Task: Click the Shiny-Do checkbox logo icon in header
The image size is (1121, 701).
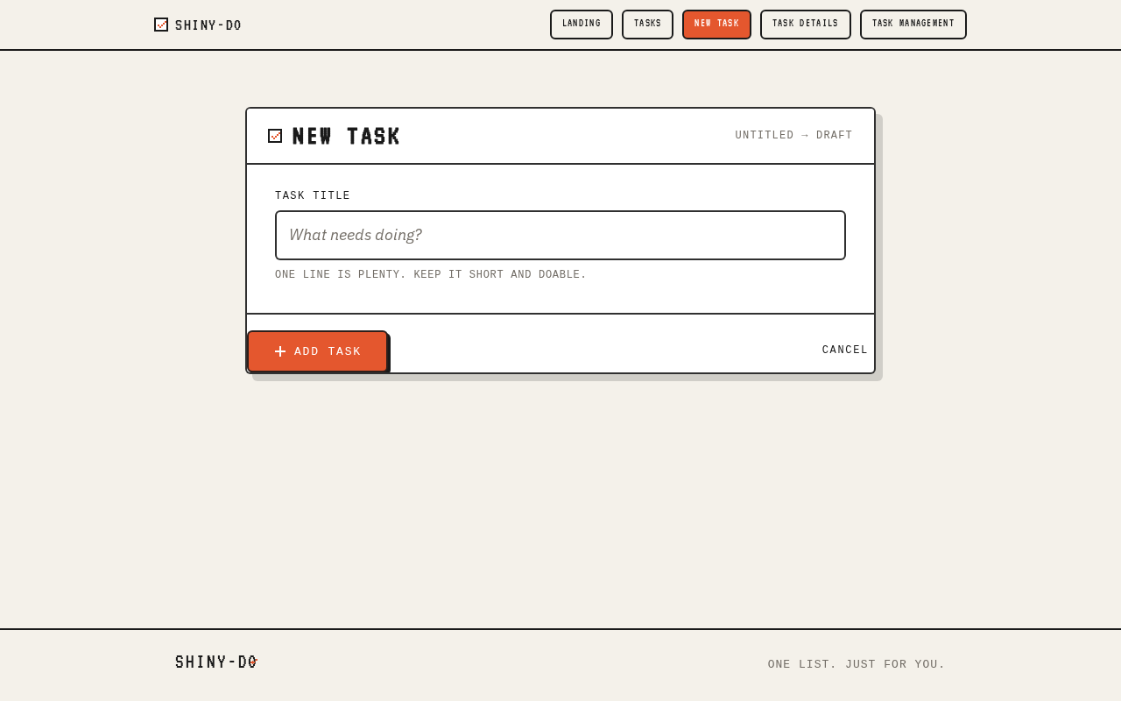Action: click(x=161, y=25)
